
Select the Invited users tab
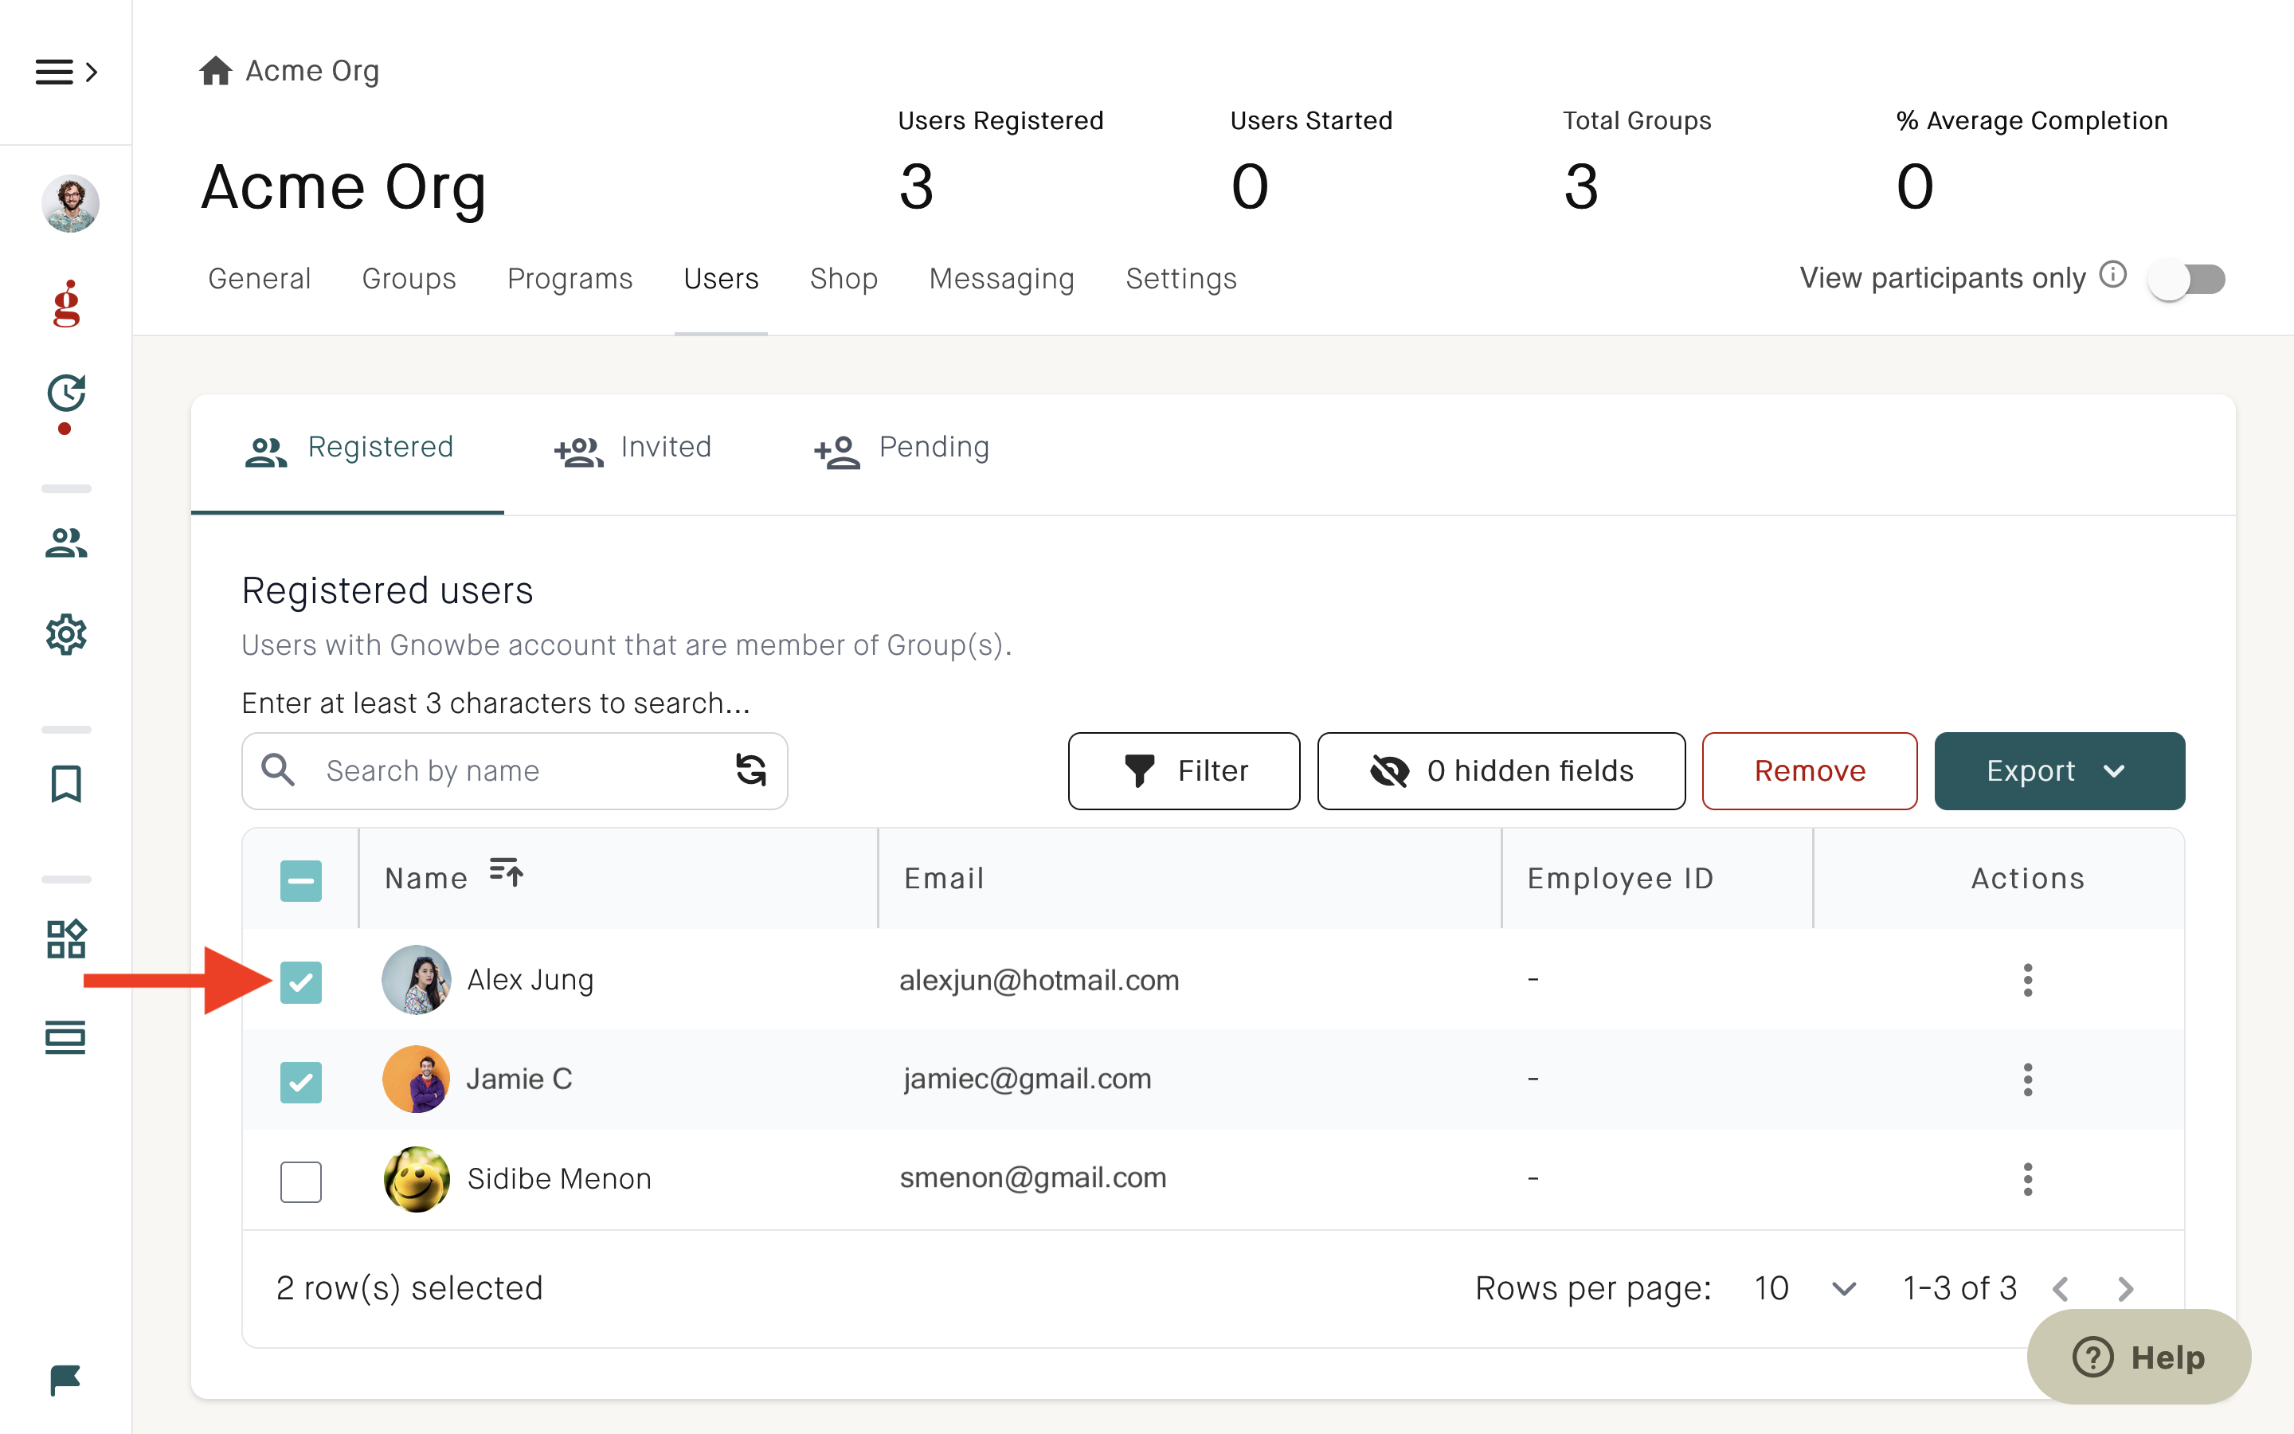[632, 448]
